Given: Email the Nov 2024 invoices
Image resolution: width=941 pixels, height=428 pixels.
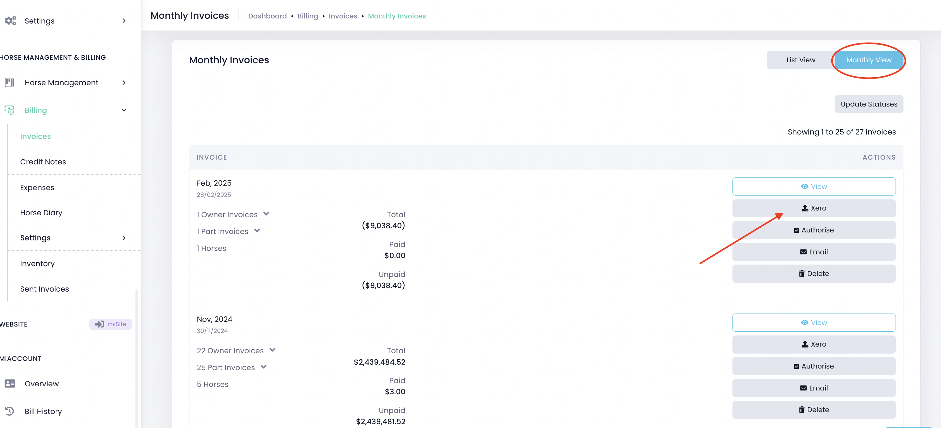Looking at the screenshot, I should 814,388.
